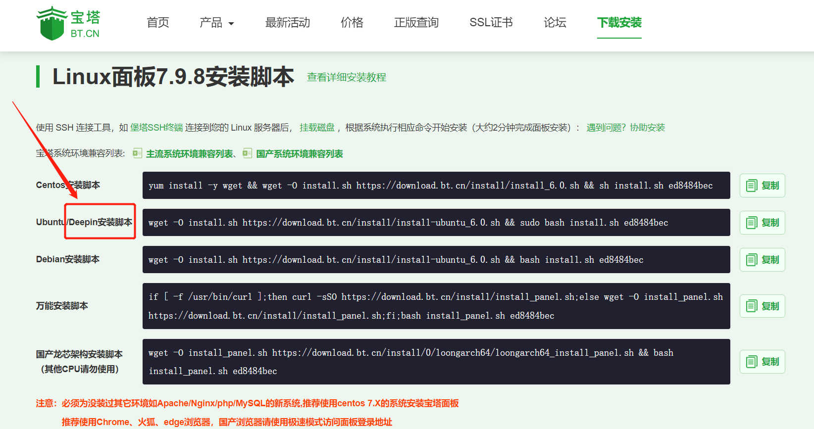The image size is (814, 429).
Task: Open the SSL证书 nav item
Action: [491, 22]
